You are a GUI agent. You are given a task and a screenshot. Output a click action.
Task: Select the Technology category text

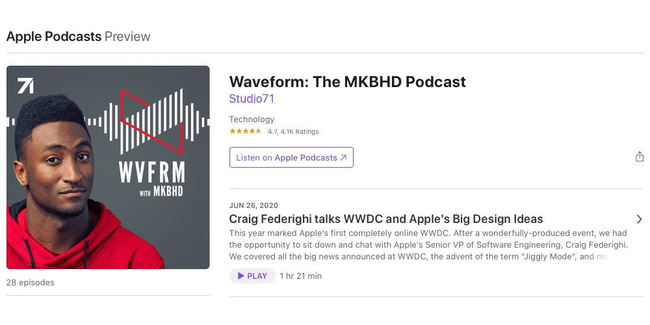coord(252,120)
